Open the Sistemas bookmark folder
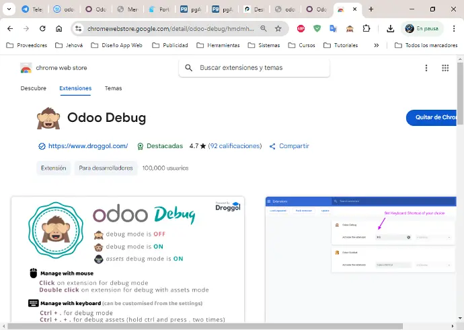The image size is (464, 330). coord(264,45)
